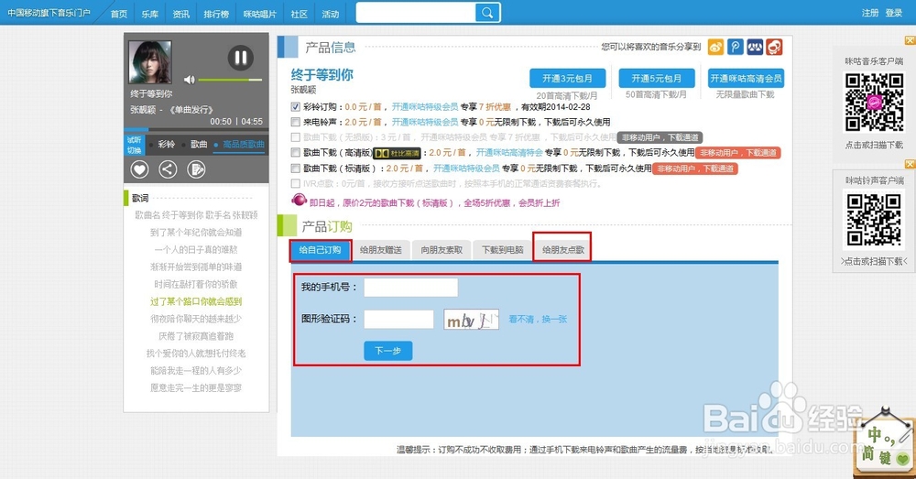Click the 图形验证码 input field
This screenshot has height=479, width=916.
pyautogui.click(x=399, y=319)
